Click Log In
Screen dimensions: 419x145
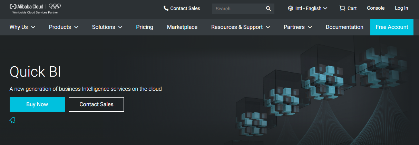[x=401, y=8]
